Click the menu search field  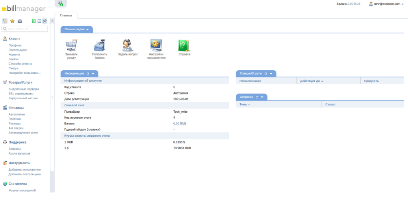pyautogui.click(x=25, y=29)
